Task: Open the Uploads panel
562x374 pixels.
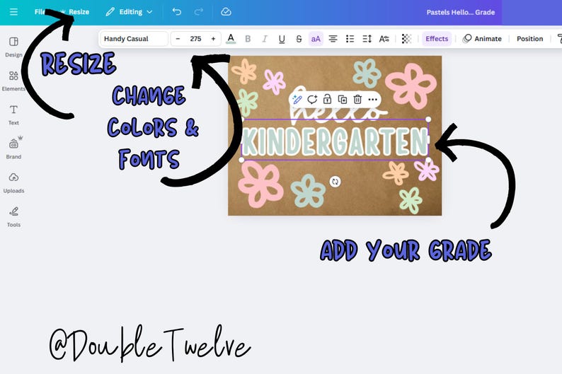Action: 13,182
